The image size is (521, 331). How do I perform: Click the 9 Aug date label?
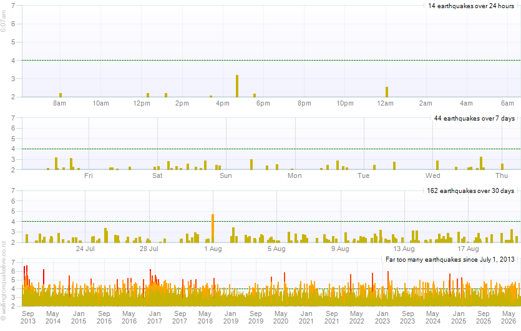coord(340,249)
